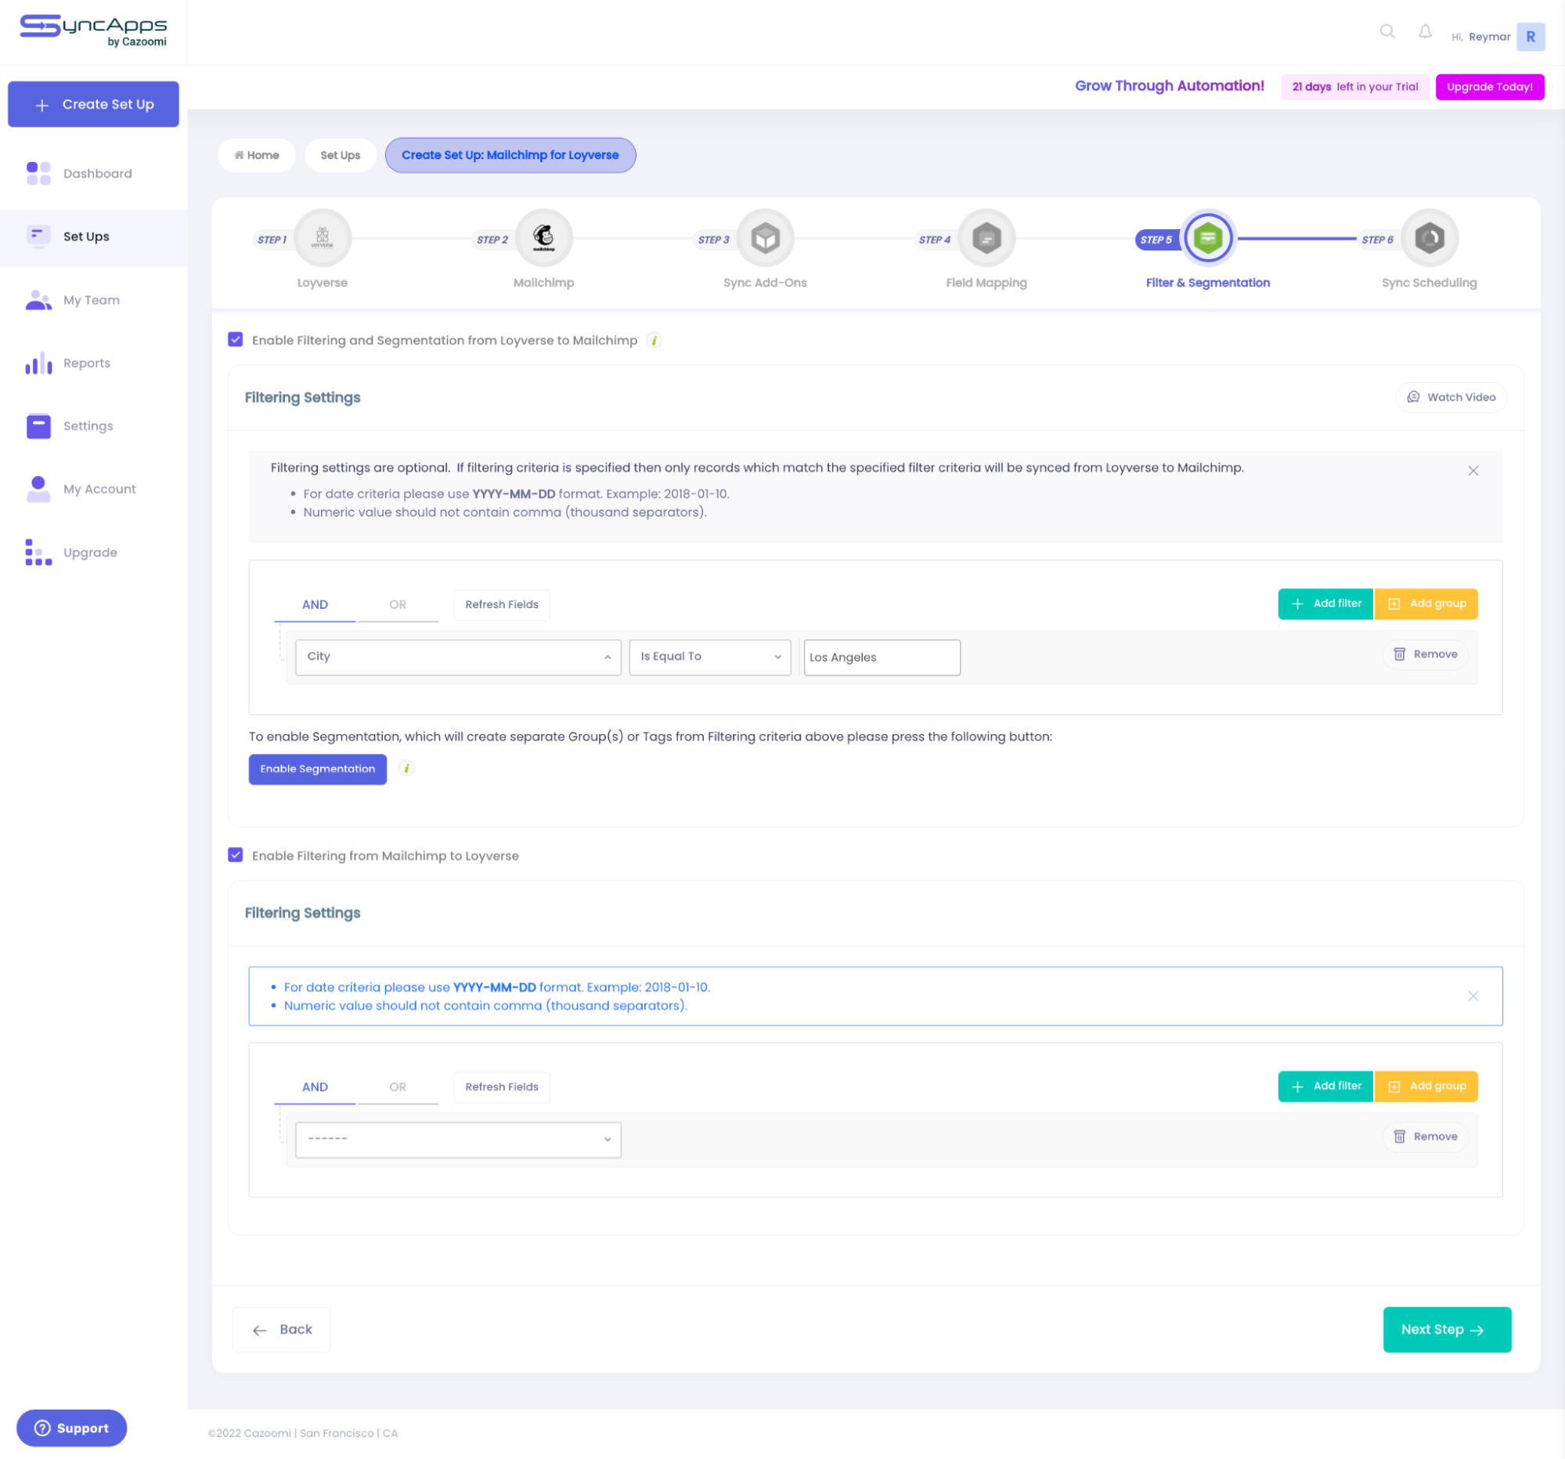1565x1459 pixels.
Task: Click the Step 4 Field Mapping icon
Action: pos(986,238)
